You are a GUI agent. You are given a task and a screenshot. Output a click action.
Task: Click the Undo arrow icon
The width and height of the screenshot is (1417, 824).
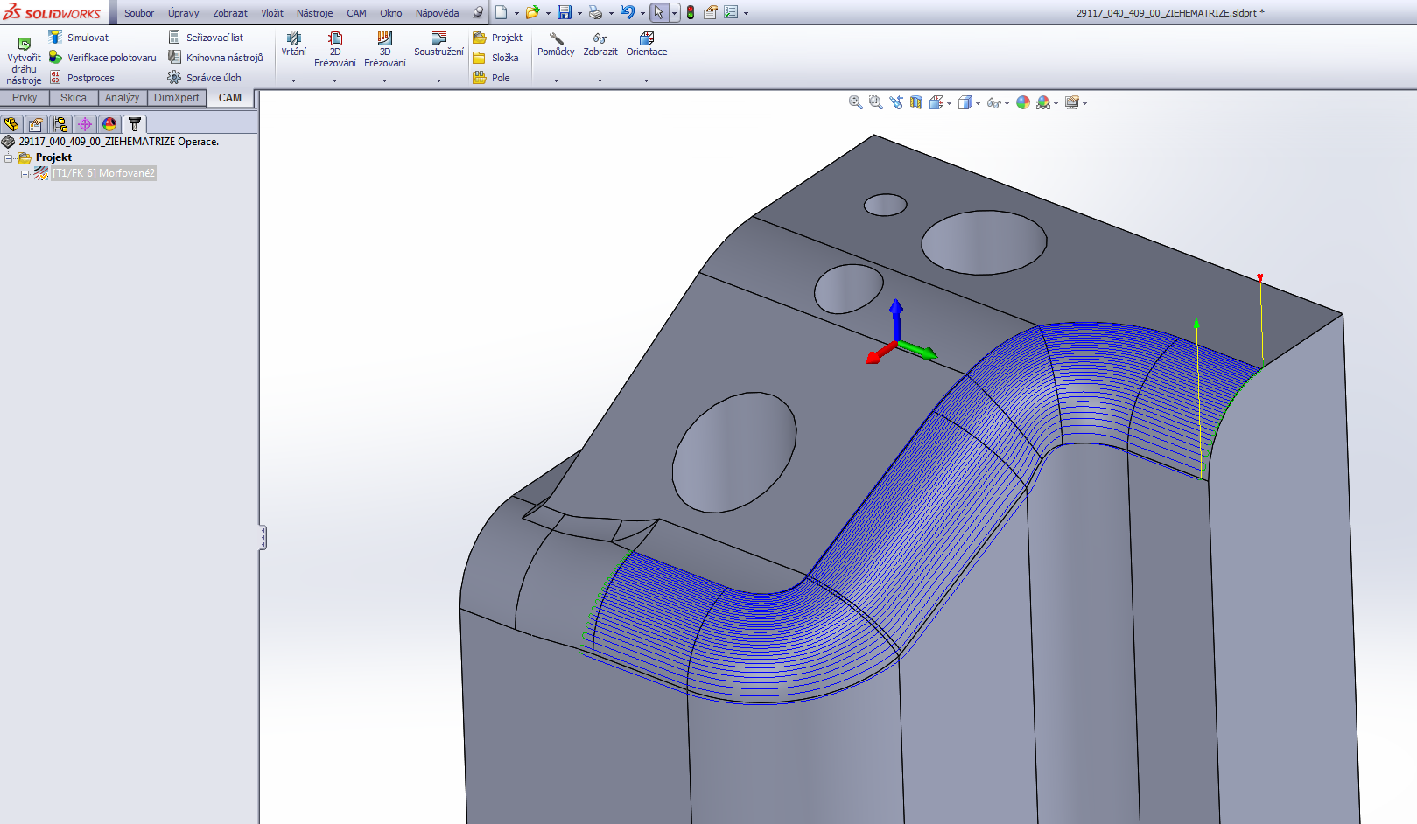[627, 12]
